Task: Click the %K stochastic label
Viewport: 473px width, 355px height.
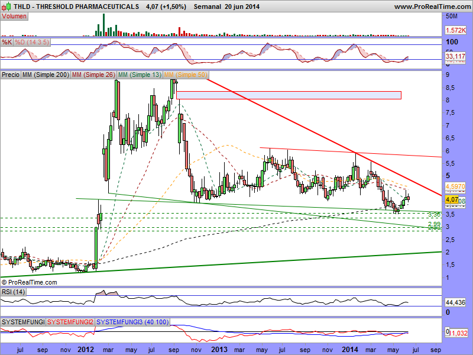Action: coord(7,42)
